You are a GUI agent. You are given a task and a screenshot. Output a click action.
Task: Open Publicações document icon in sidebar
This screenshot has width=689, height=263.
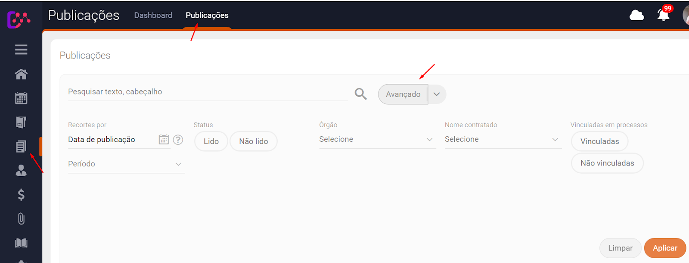point(21,147)
